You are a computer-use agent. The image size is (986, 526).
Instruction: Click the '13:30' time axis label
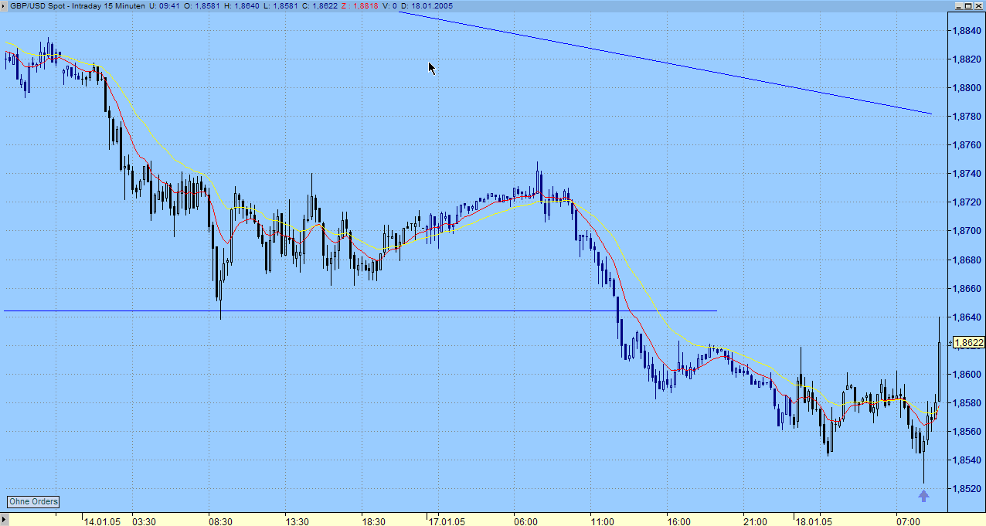pyautogui.click(x=297, y=521)
